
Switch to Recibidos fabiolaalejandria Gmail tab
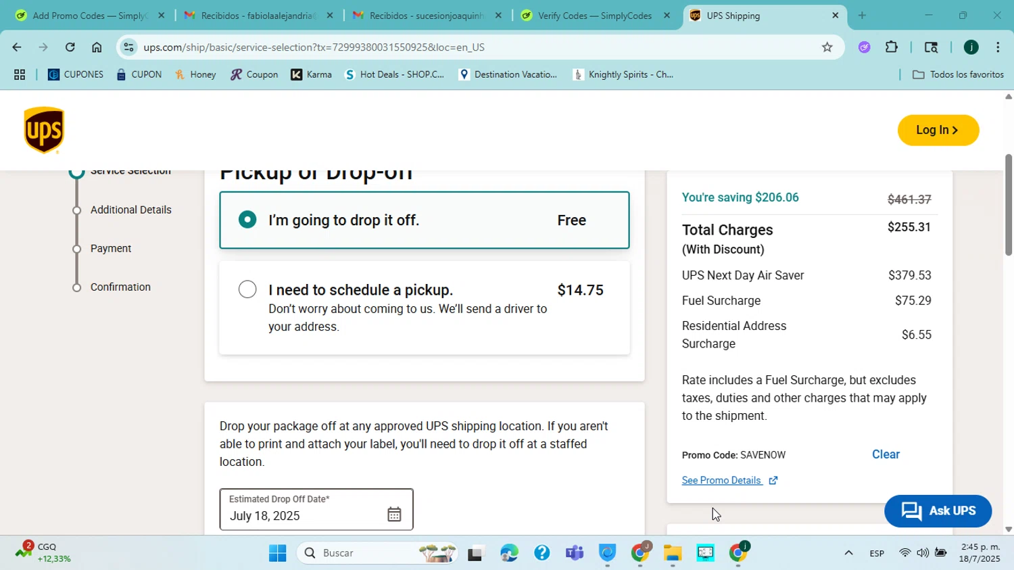tap(258, 15)
